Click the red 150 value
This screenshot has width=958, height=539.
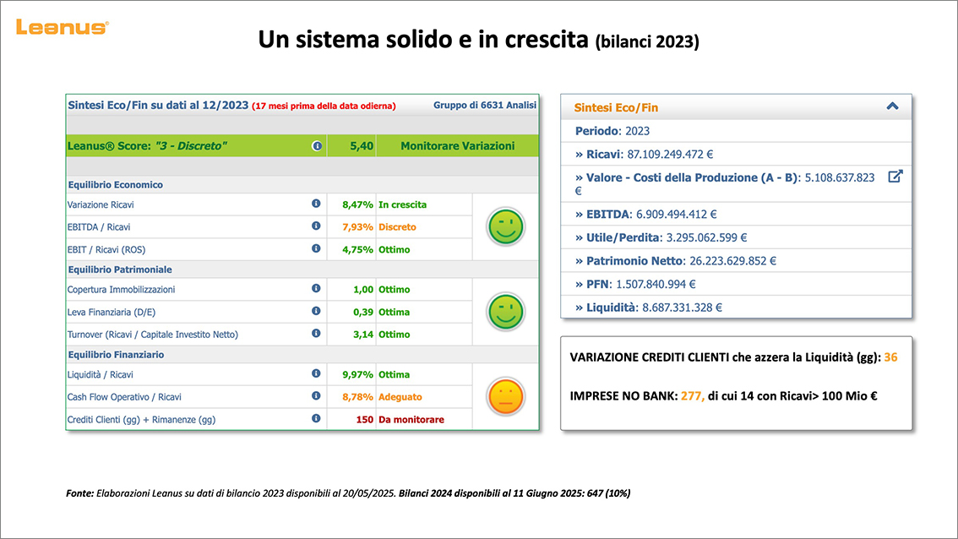(x=364, y=420)
